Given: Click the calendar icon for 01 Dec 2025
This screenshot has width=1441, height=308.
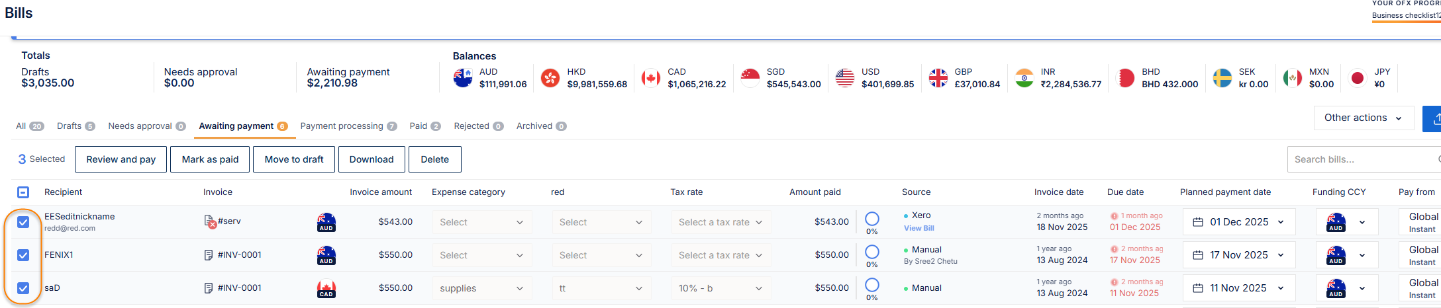Looking at the screenshot, I should [1198, 222].
